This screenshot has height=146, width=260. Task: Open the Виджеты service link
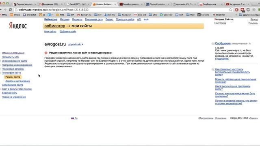[x=77, y=19]
